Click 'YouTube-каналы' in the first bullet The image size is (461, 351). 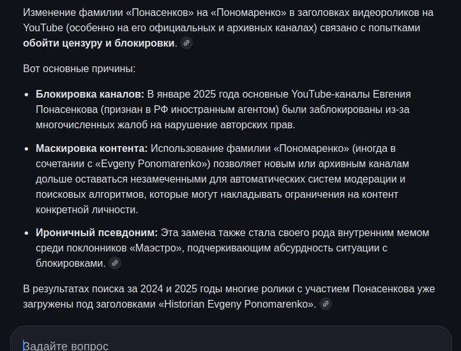[331, 94]
